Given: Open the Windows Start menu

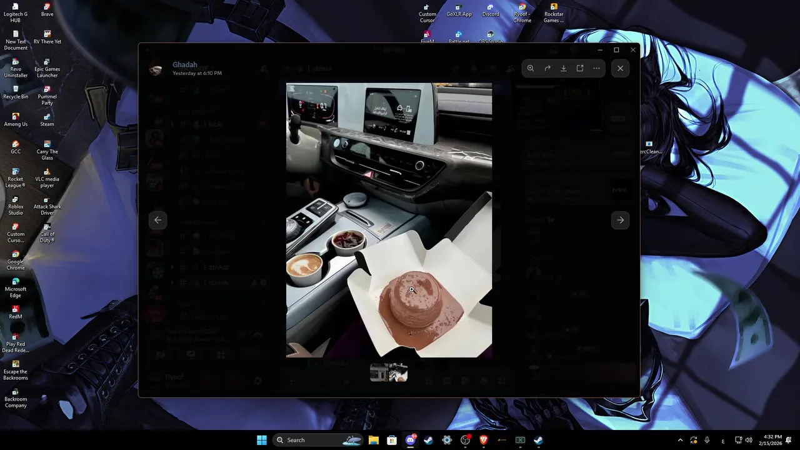Looking at the screenshot, I should coord(262,440).
